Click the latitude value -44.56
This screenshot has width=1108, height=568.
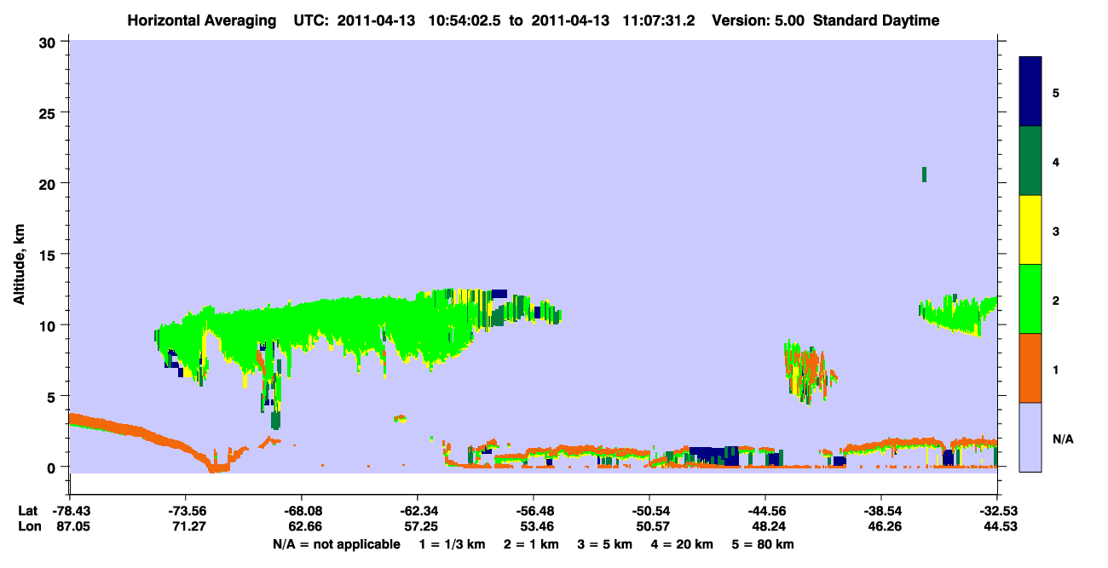click(x=765, y=511)
